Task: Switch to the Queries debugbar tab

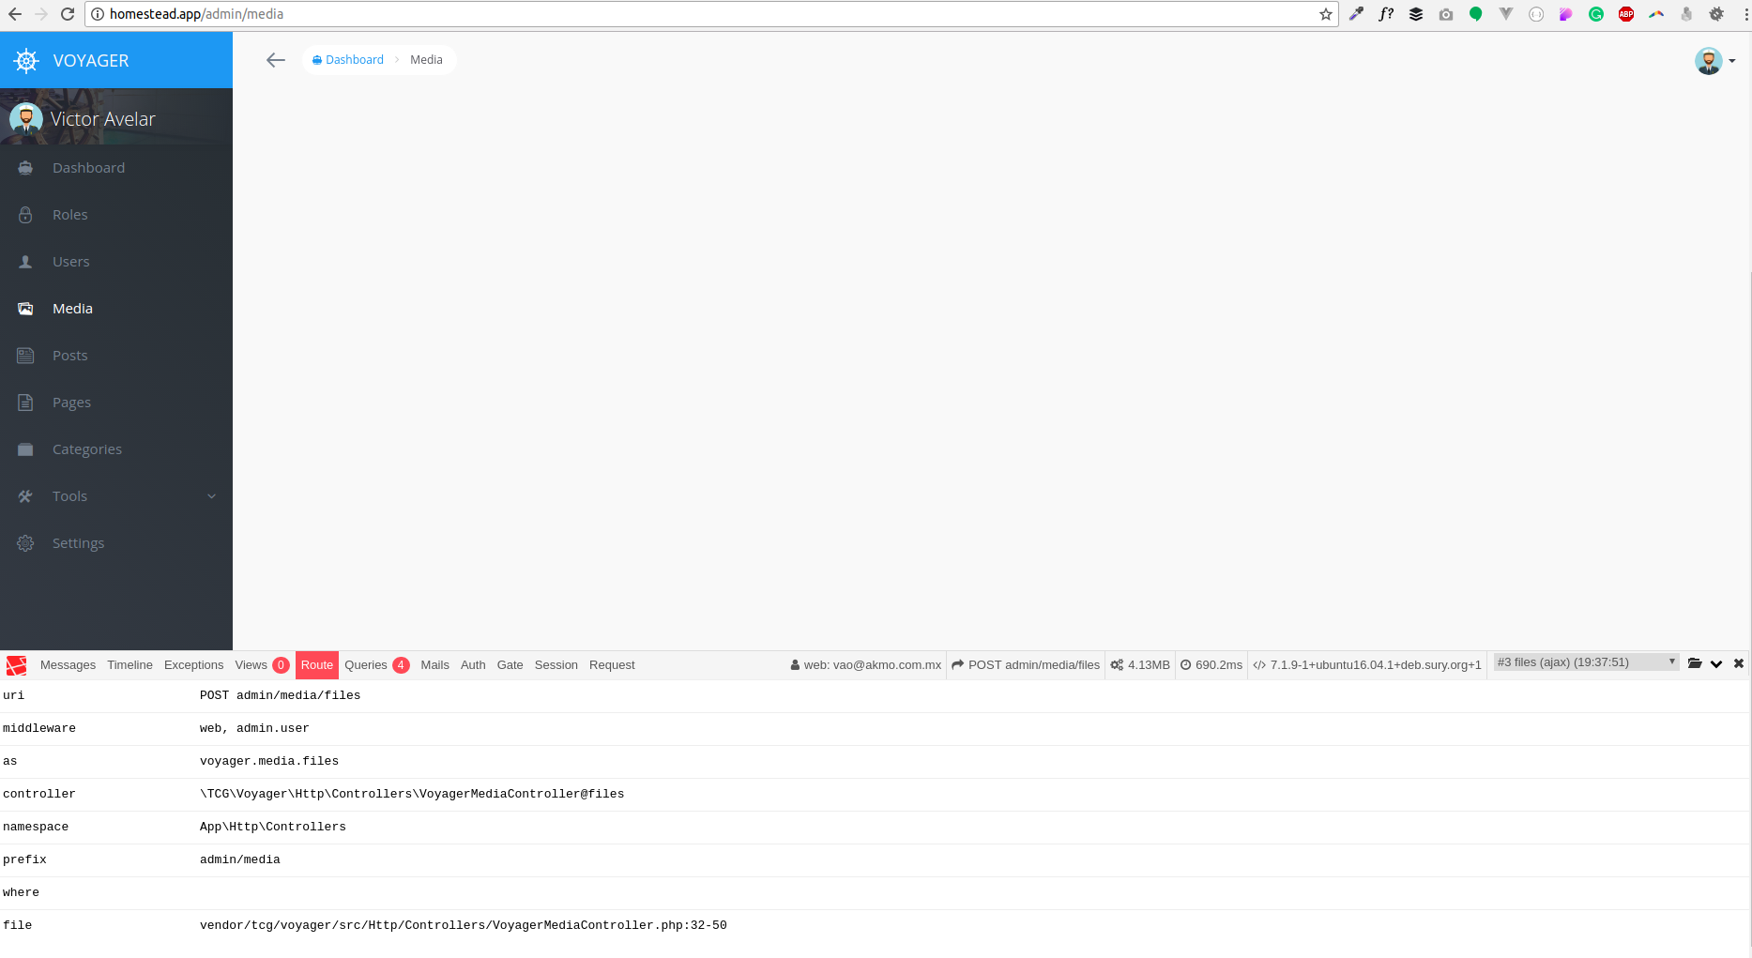Action: [x=366, y=664]
